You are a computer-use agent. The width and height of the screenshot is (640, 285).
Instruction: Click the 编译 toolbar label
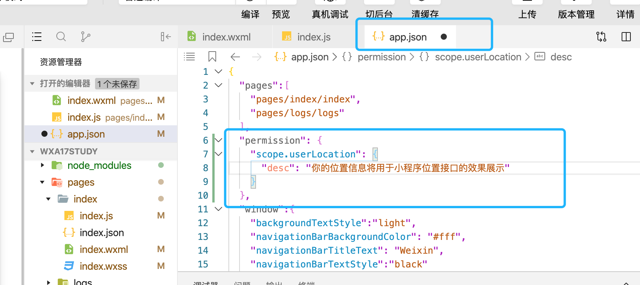(x=251, y=15)
